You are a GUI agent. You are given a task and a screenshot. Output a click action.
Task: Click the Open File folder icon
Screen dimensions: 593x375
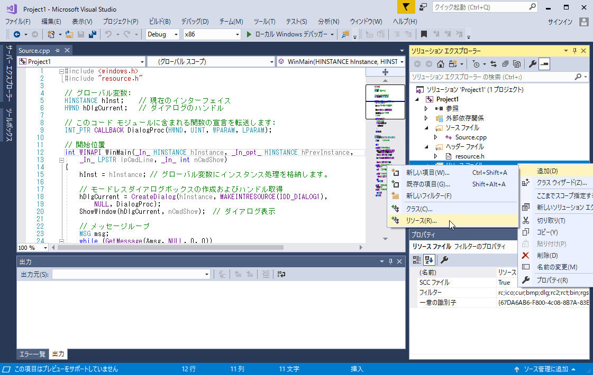(69, 34)
